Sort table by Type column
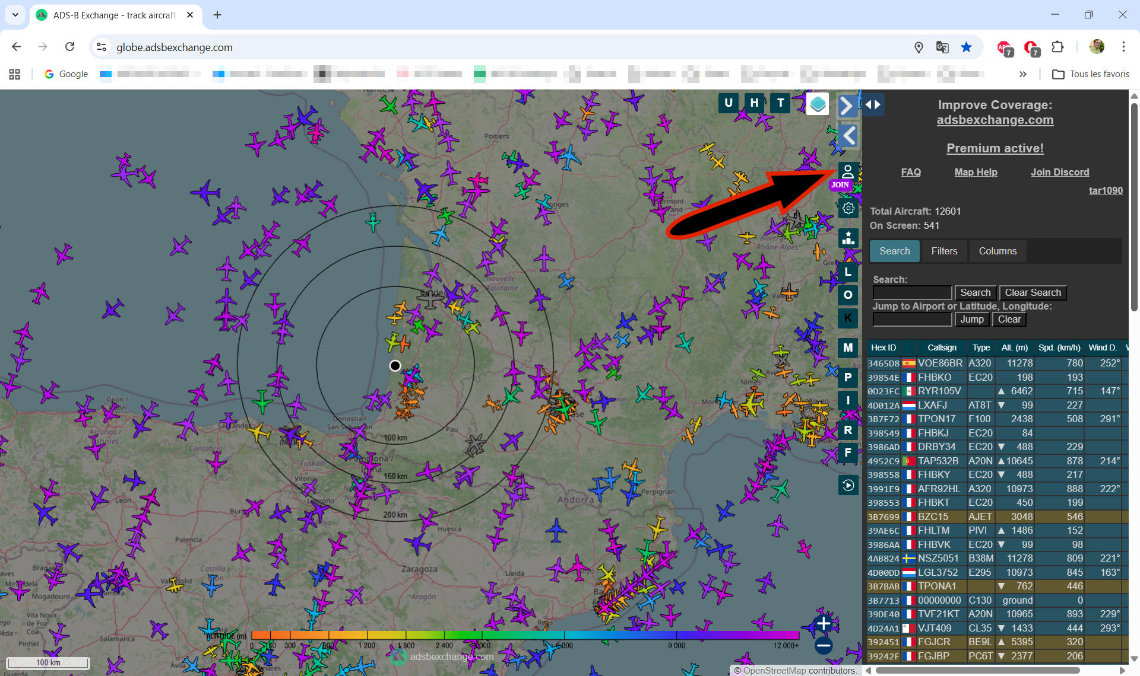The width and height of the screenshot is (1140, 676). pos(981,347)
